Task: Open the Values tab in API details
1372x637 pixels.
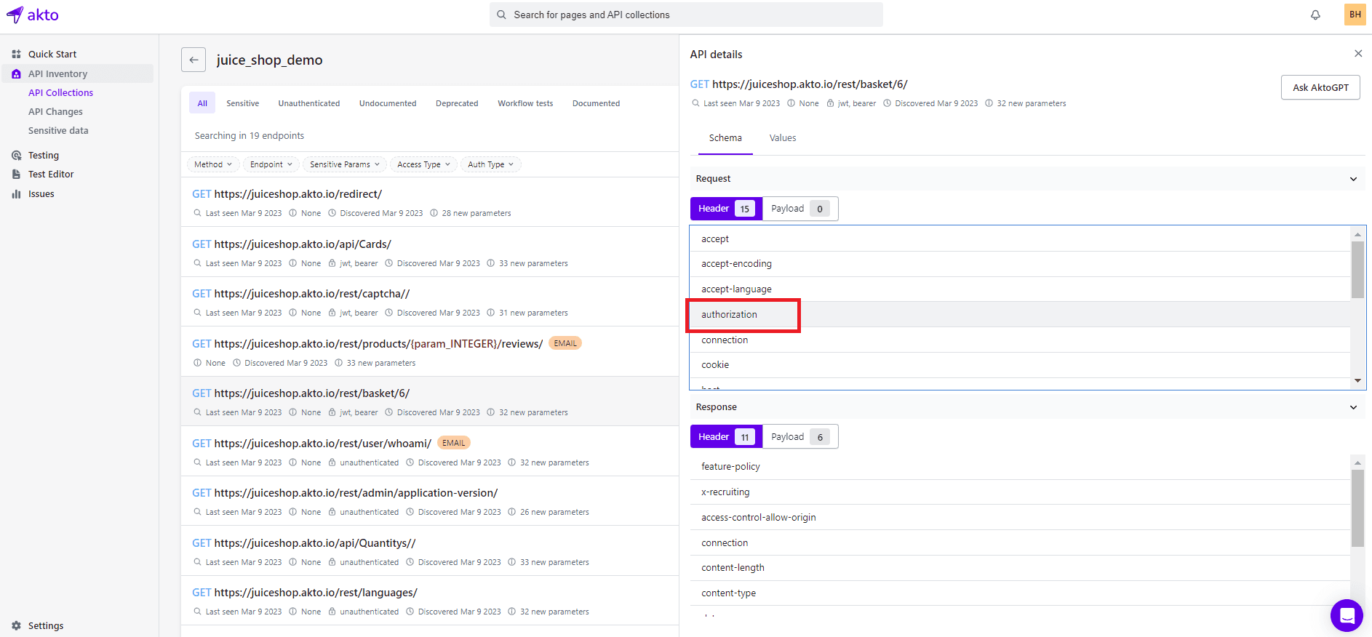Action: click(x=783, y=137)
